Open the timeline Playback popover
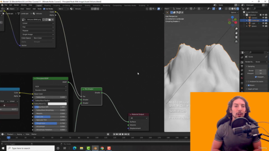 point(11,134)
